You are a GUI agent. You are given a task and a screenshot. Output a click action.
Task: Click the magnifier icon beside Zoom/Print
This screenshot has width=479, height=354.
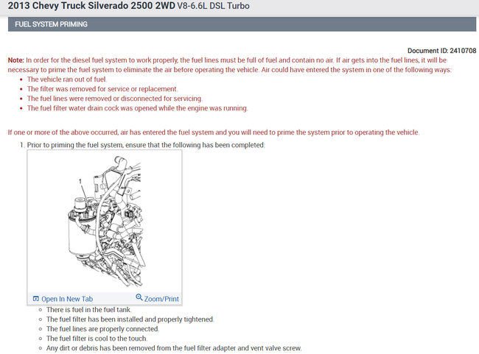139,297
